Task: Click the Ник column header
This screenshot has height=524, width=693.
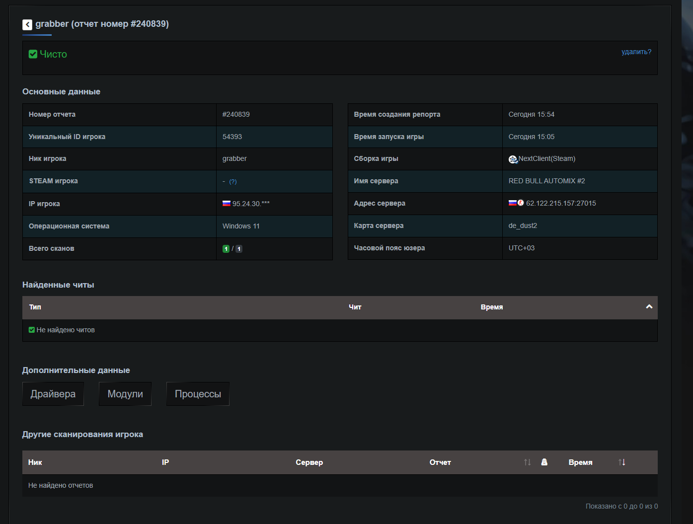Action: [35, 462]
